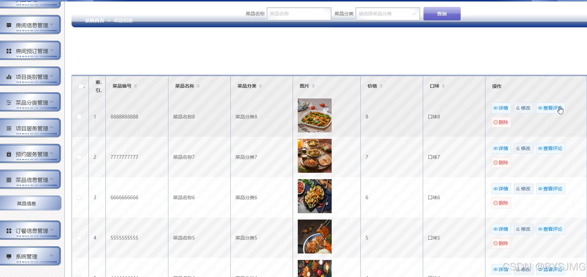
Task: Open 房间信息管理 sidebar menu
Action: [x=30, y=25]
